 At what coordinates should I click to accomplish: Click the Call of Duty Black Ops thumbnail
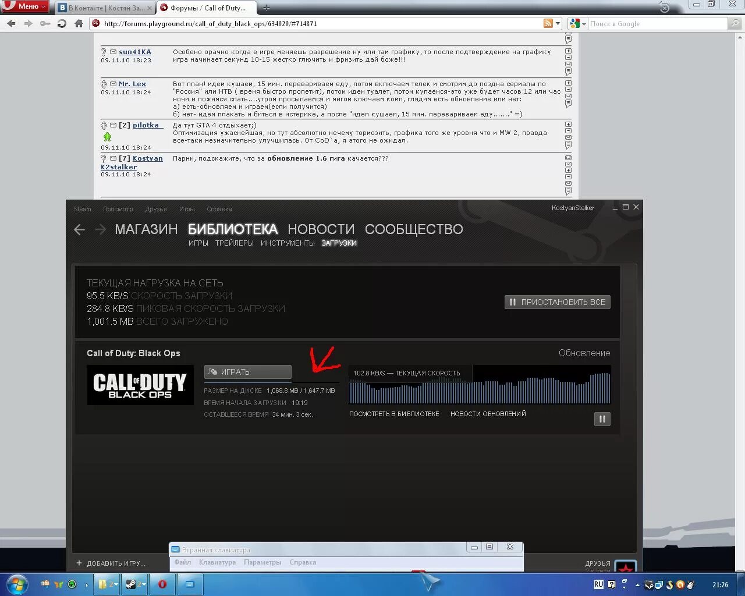point(140,385)
